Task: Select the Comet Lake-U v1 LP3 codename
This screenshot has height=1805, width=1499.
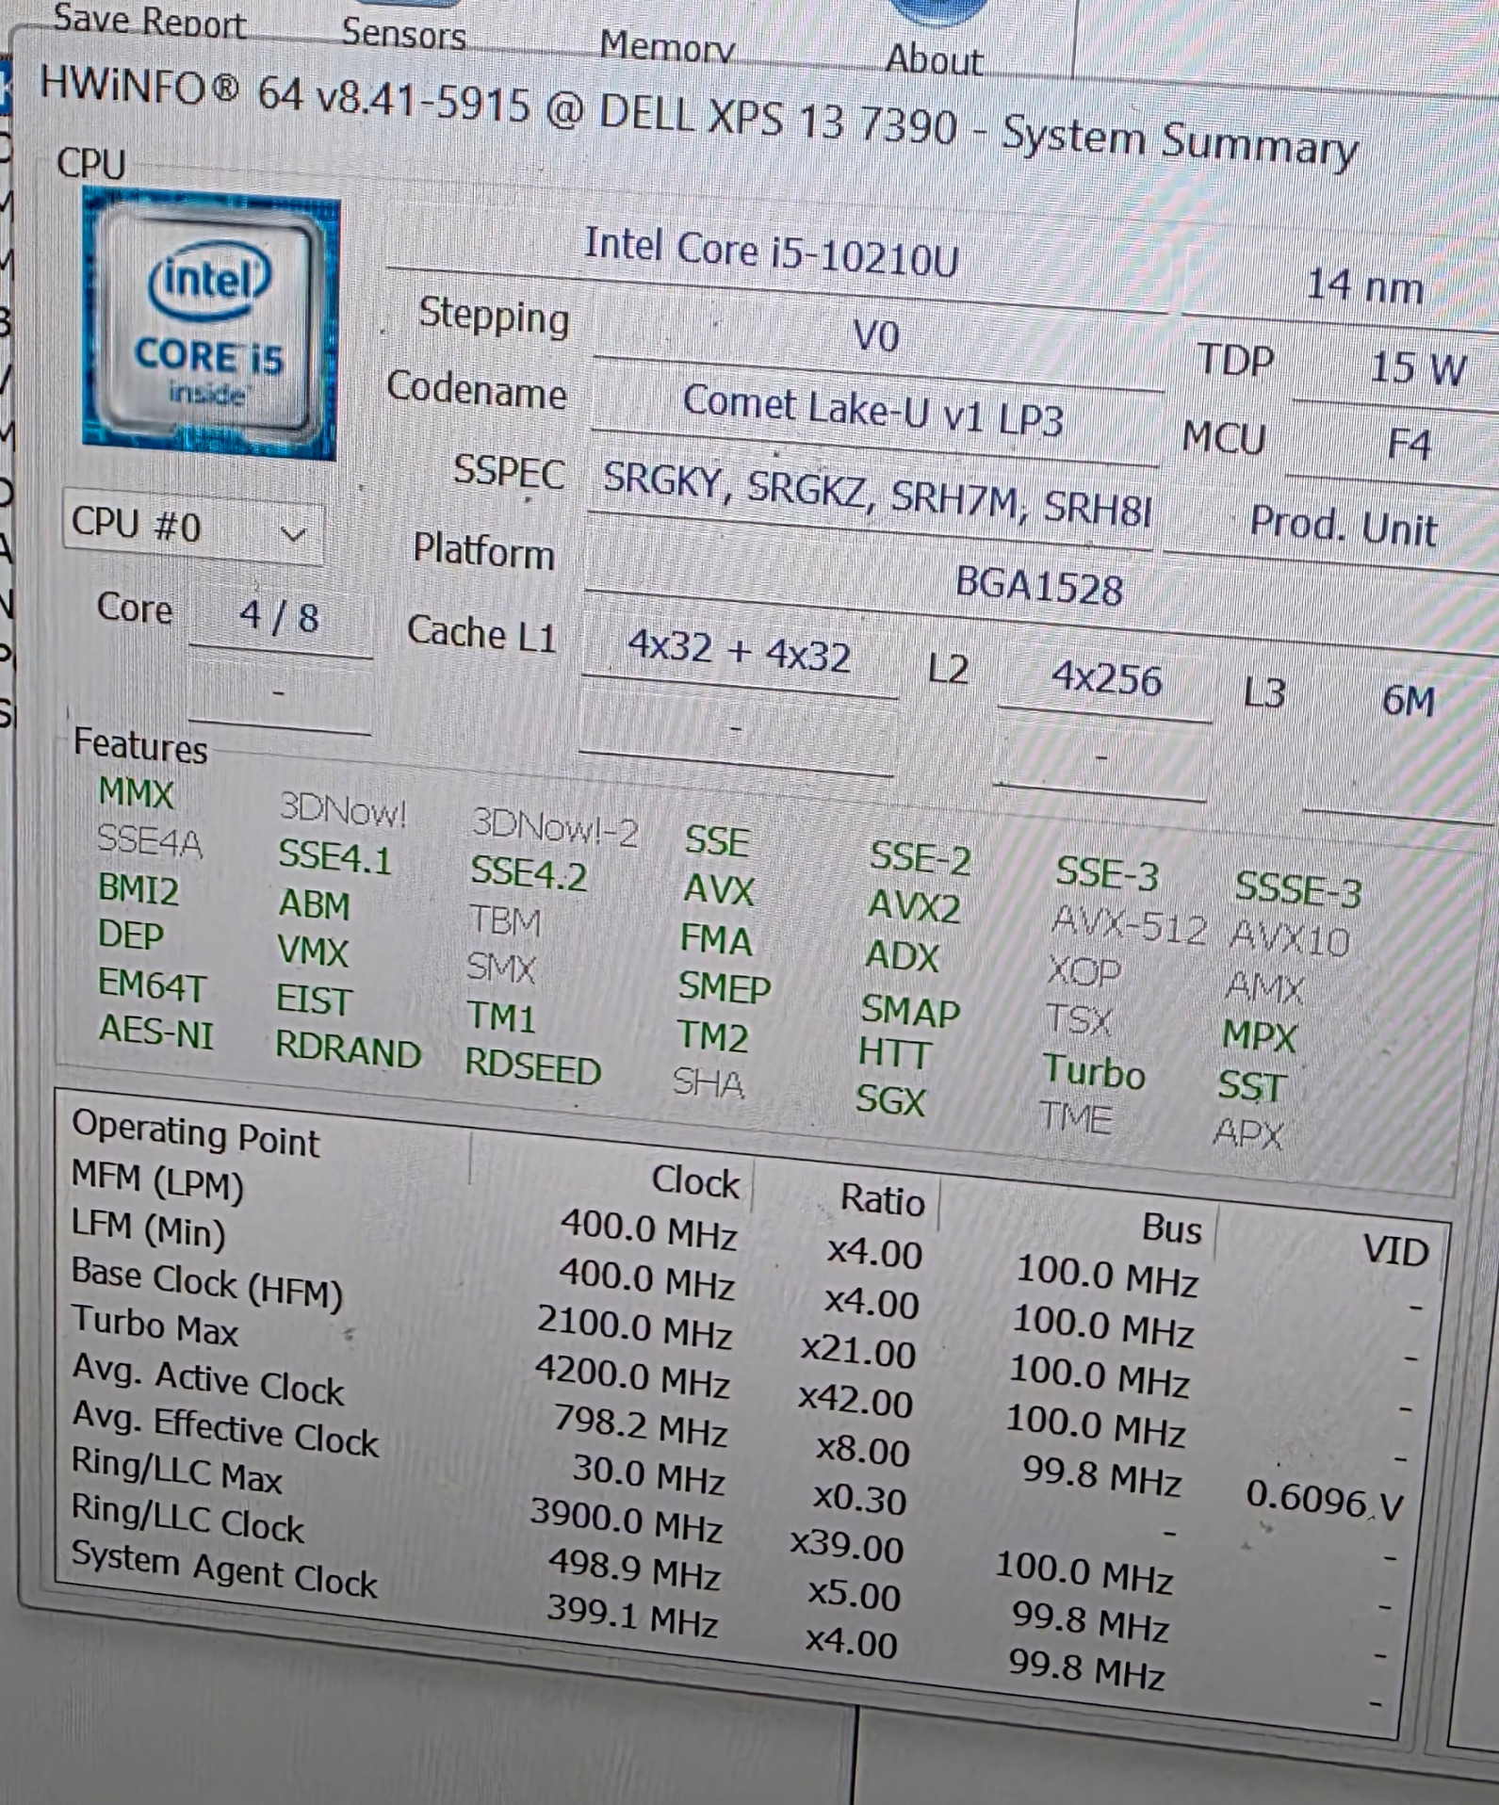Action: (x=873, y=411)
